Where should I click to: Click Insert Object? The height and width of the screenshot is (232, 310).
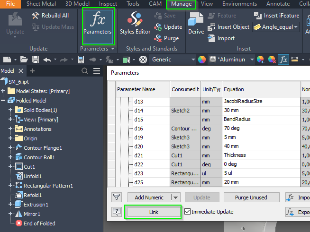pyautogui.click(x=228, y=27)
